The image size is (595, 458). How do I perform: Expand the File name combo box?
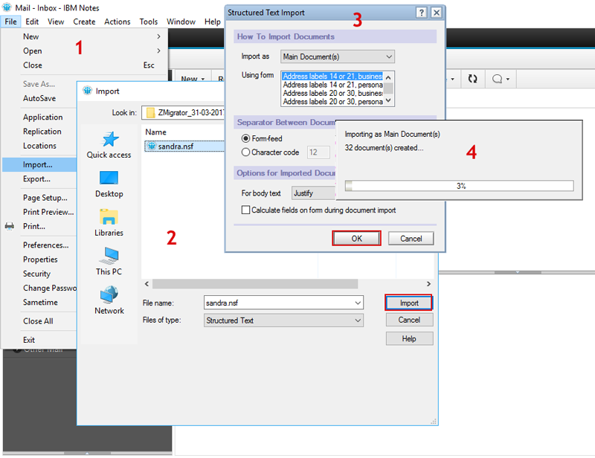pos(358,303)
